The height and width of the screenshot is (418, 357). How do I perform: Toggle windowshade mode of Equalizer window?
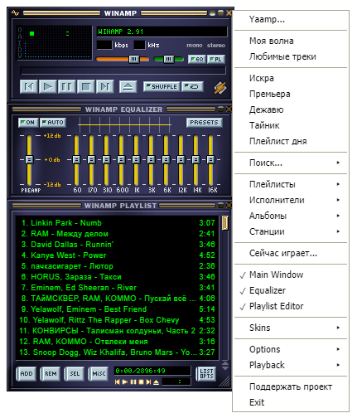click(x=220, y=109)
